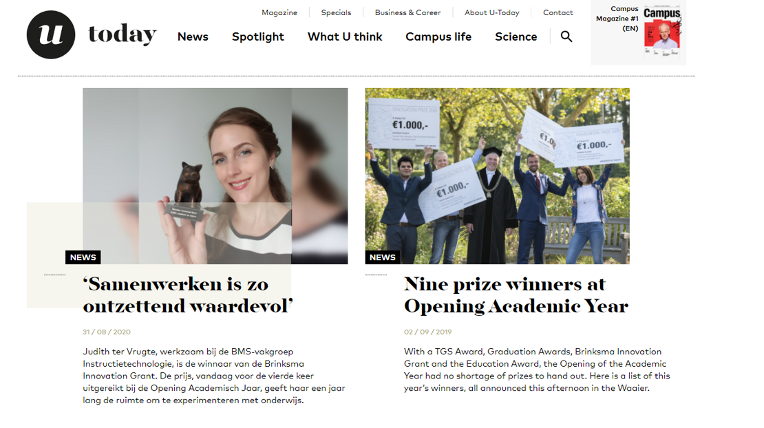Click the round U logo
This screenshot has height=428, width=764.
click(x=51, y=34)
